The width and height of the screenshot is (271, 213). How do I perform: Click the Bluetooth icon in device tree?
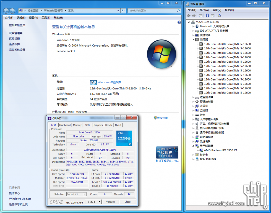point(197,26)
